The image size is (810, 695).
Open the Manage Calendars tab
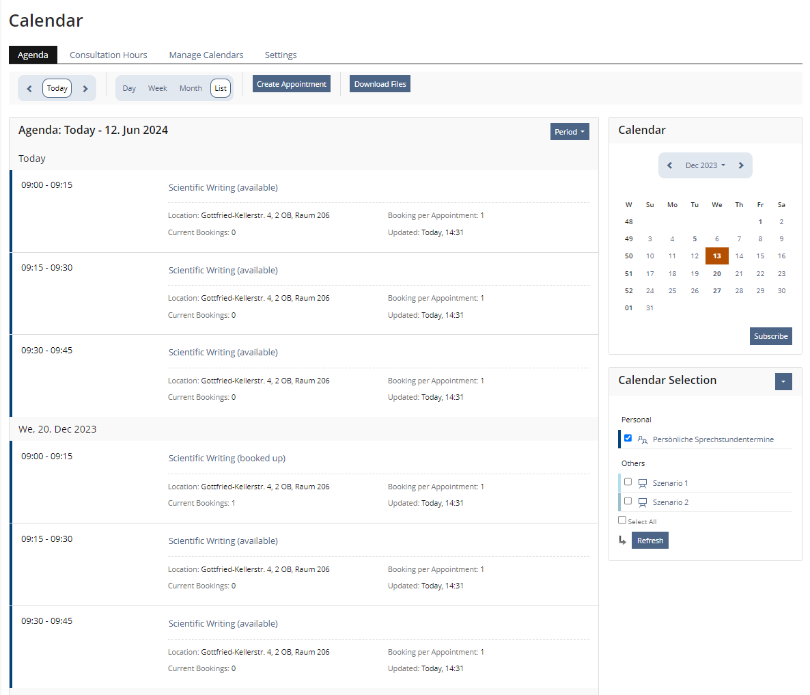tap(206, 55)
